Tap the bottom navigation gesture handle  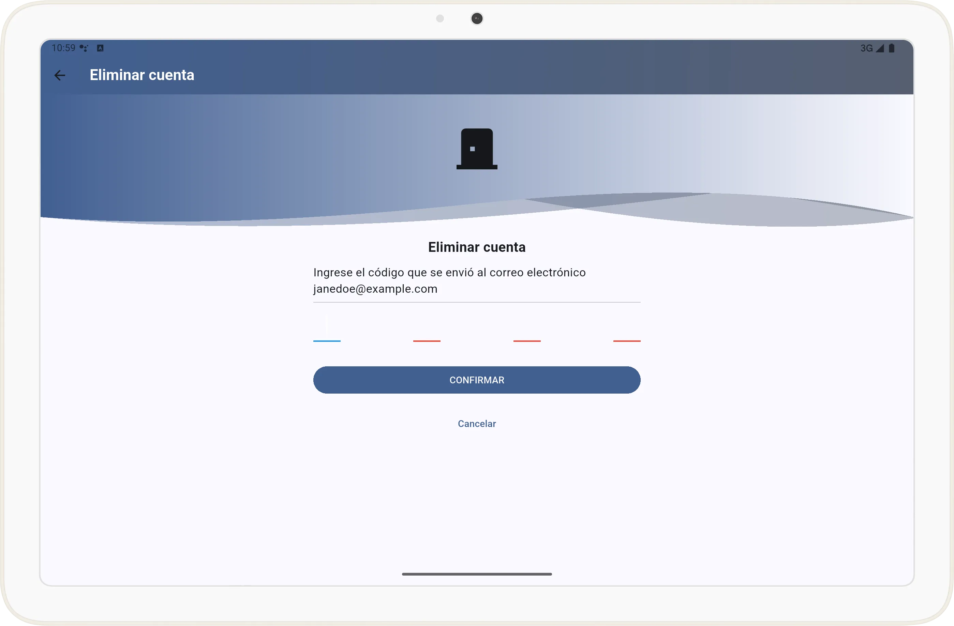click(x=477, y=574)
